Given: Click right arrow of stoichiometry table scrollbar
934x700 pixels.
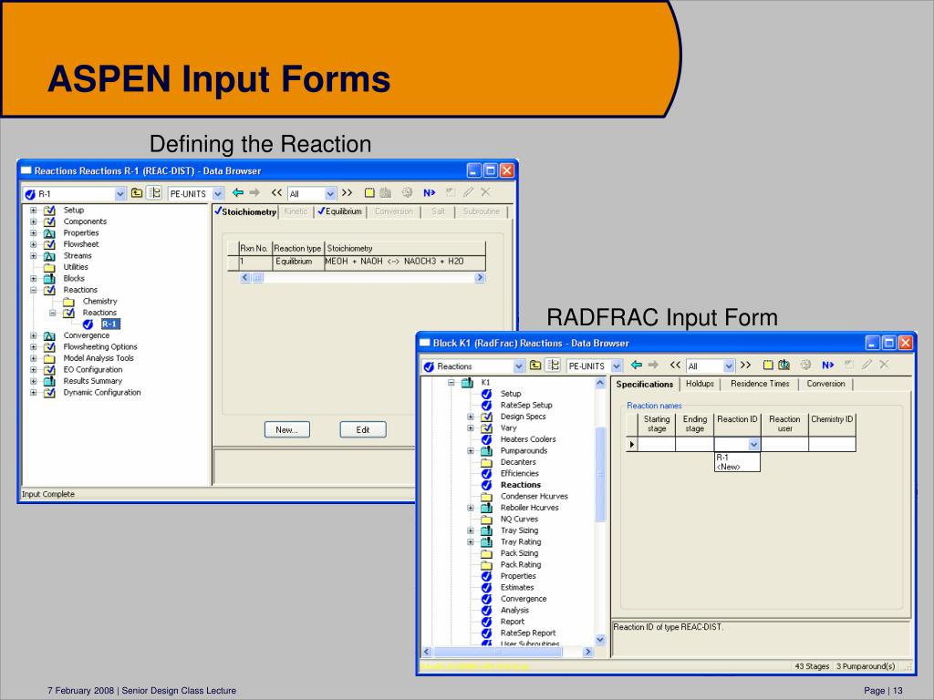Looking at the screenshot, I should (480, 277).
